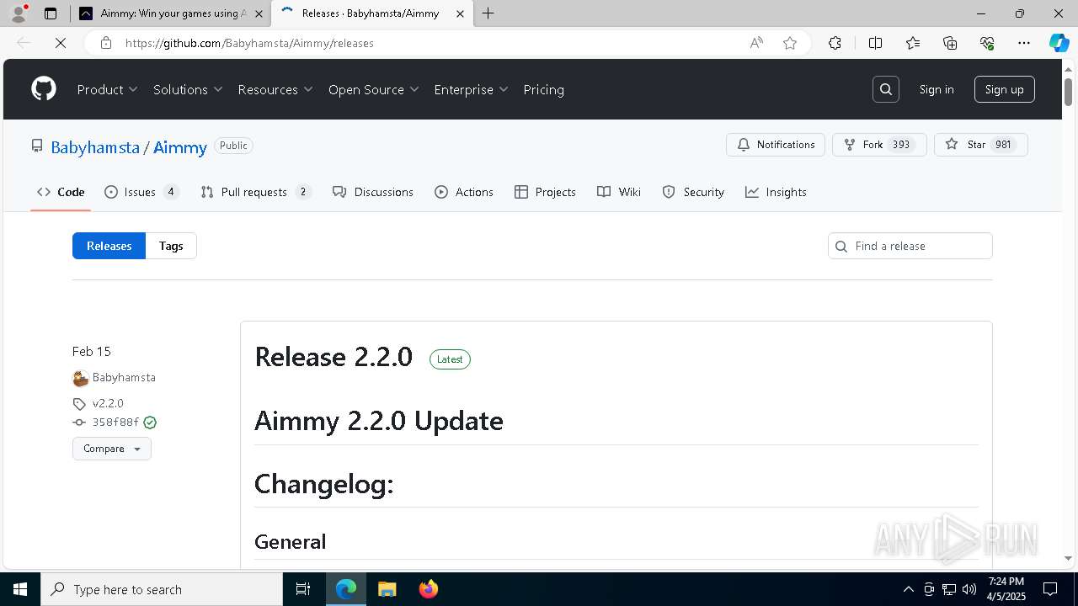1078x606 pixels.
Task: Switch to the Code tab
Action: pyautogui.click(x=61, y=192)
